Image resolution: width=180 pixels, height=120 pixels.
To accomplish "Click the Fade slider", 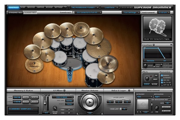I will (x=69, y=110).
